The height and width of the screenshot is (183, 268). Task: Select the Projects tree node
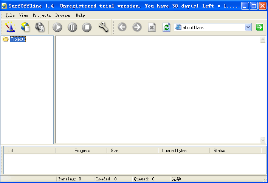click(18, 39)
